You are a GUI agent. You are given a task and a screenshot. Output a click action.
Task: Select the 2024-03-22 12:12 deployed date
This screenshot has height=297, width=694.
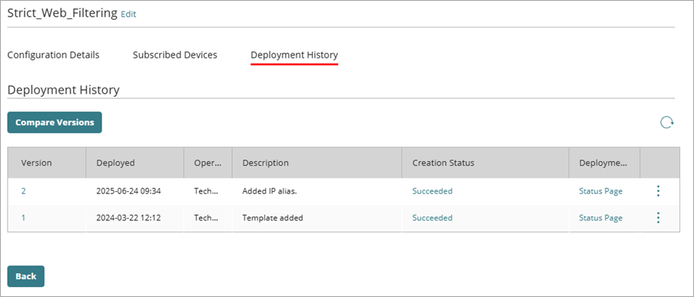pyautogui.click(x=129, y=218)
